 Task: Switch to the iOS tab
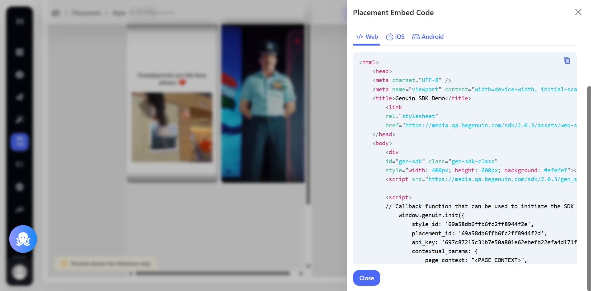395,37
